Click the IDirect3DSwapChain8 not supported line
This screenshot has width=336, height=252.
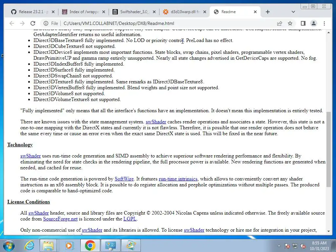pyautogui.click(x=73, y=76)
